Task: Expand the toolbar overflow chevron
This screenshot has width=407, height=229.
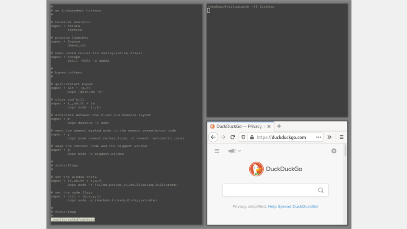Action: click(329, 137)
